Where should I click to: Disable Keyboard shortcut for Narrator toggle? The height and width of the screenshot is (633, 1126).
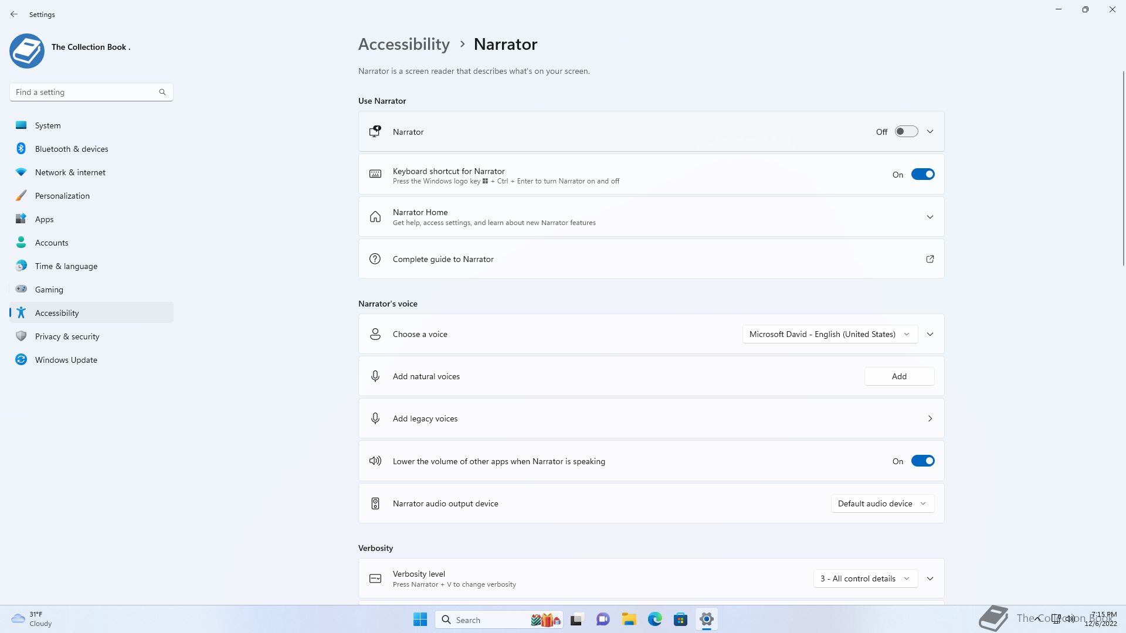click(x=922, y=175)
